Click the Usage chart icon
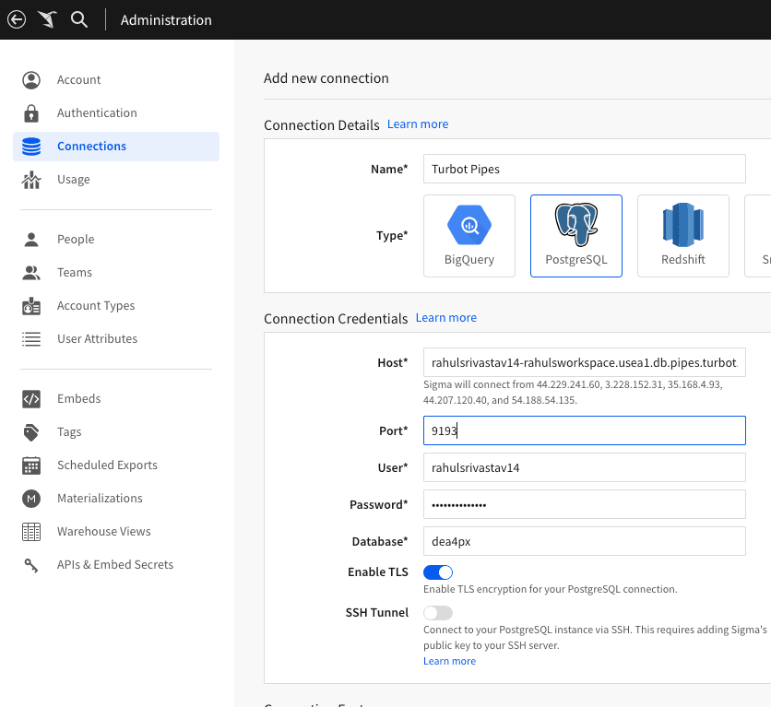 point(31,180)
